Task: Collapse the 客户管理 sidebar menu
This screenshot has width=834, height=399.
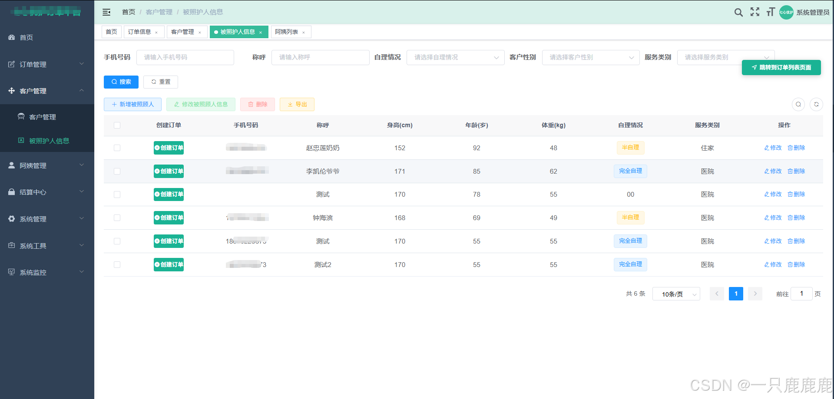Action: click(x=47, y=91)
